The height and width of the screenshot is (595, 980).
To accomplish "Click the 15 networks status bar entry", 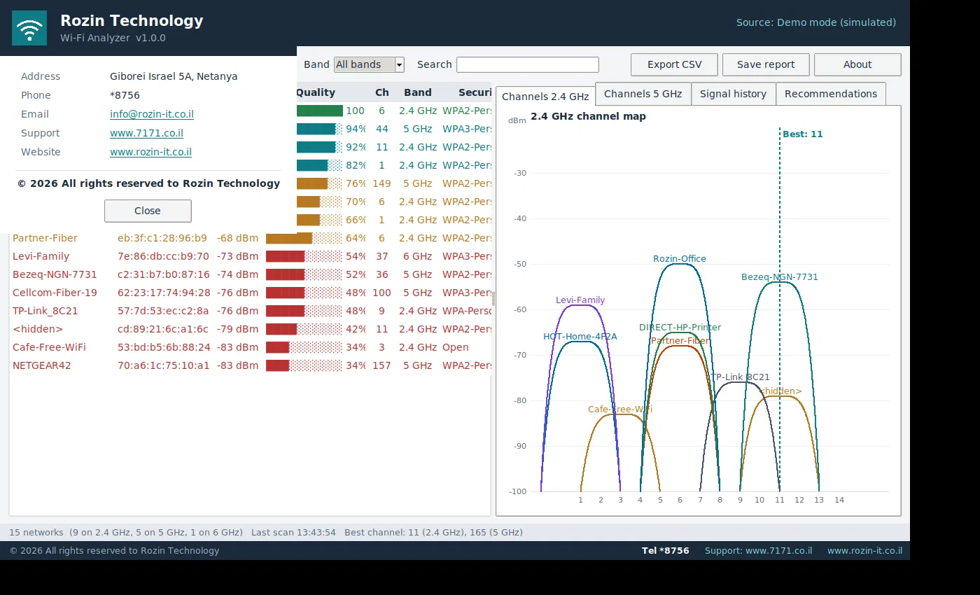I will pyautogui.click(x=36, y=533).
